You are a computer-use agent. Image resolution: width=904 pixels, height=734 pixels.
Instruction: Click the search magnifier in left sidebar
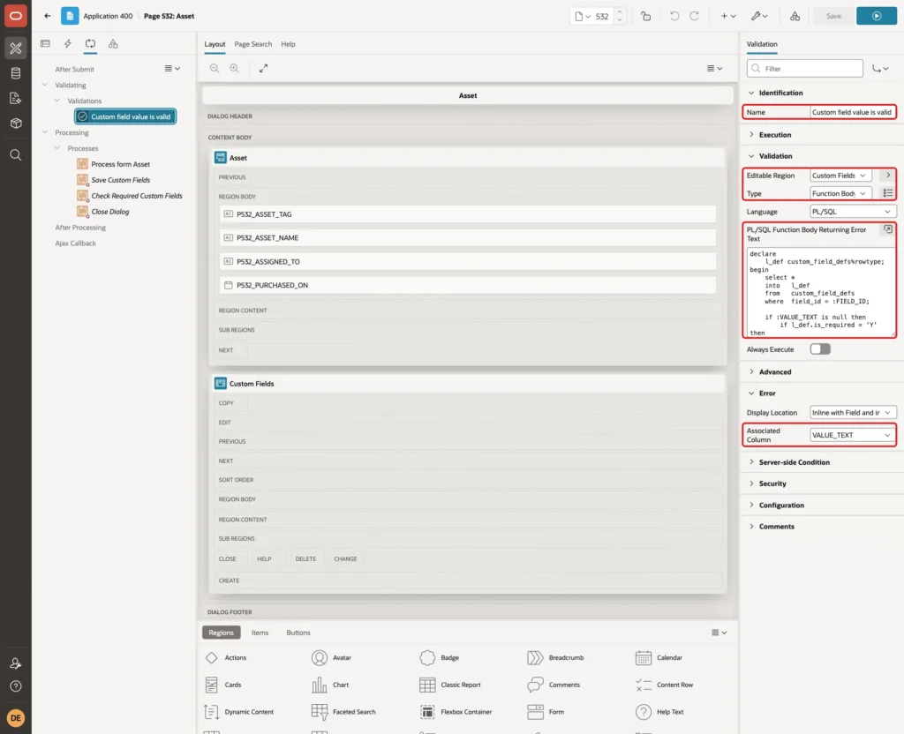[x=16, y=155]
